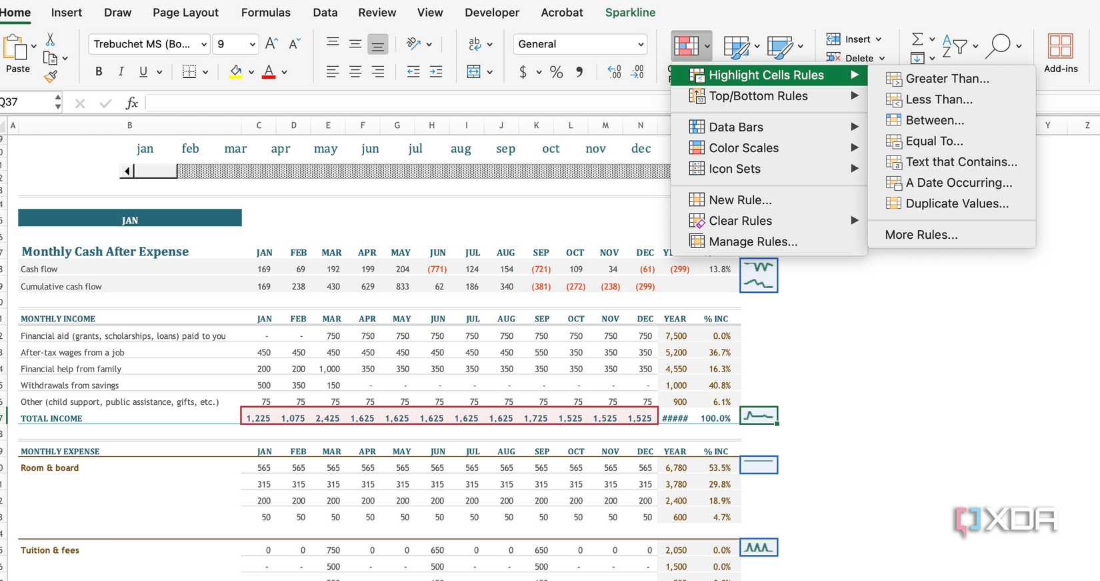Increase indent icon
1100x581 pixels.
pos(436,72)
